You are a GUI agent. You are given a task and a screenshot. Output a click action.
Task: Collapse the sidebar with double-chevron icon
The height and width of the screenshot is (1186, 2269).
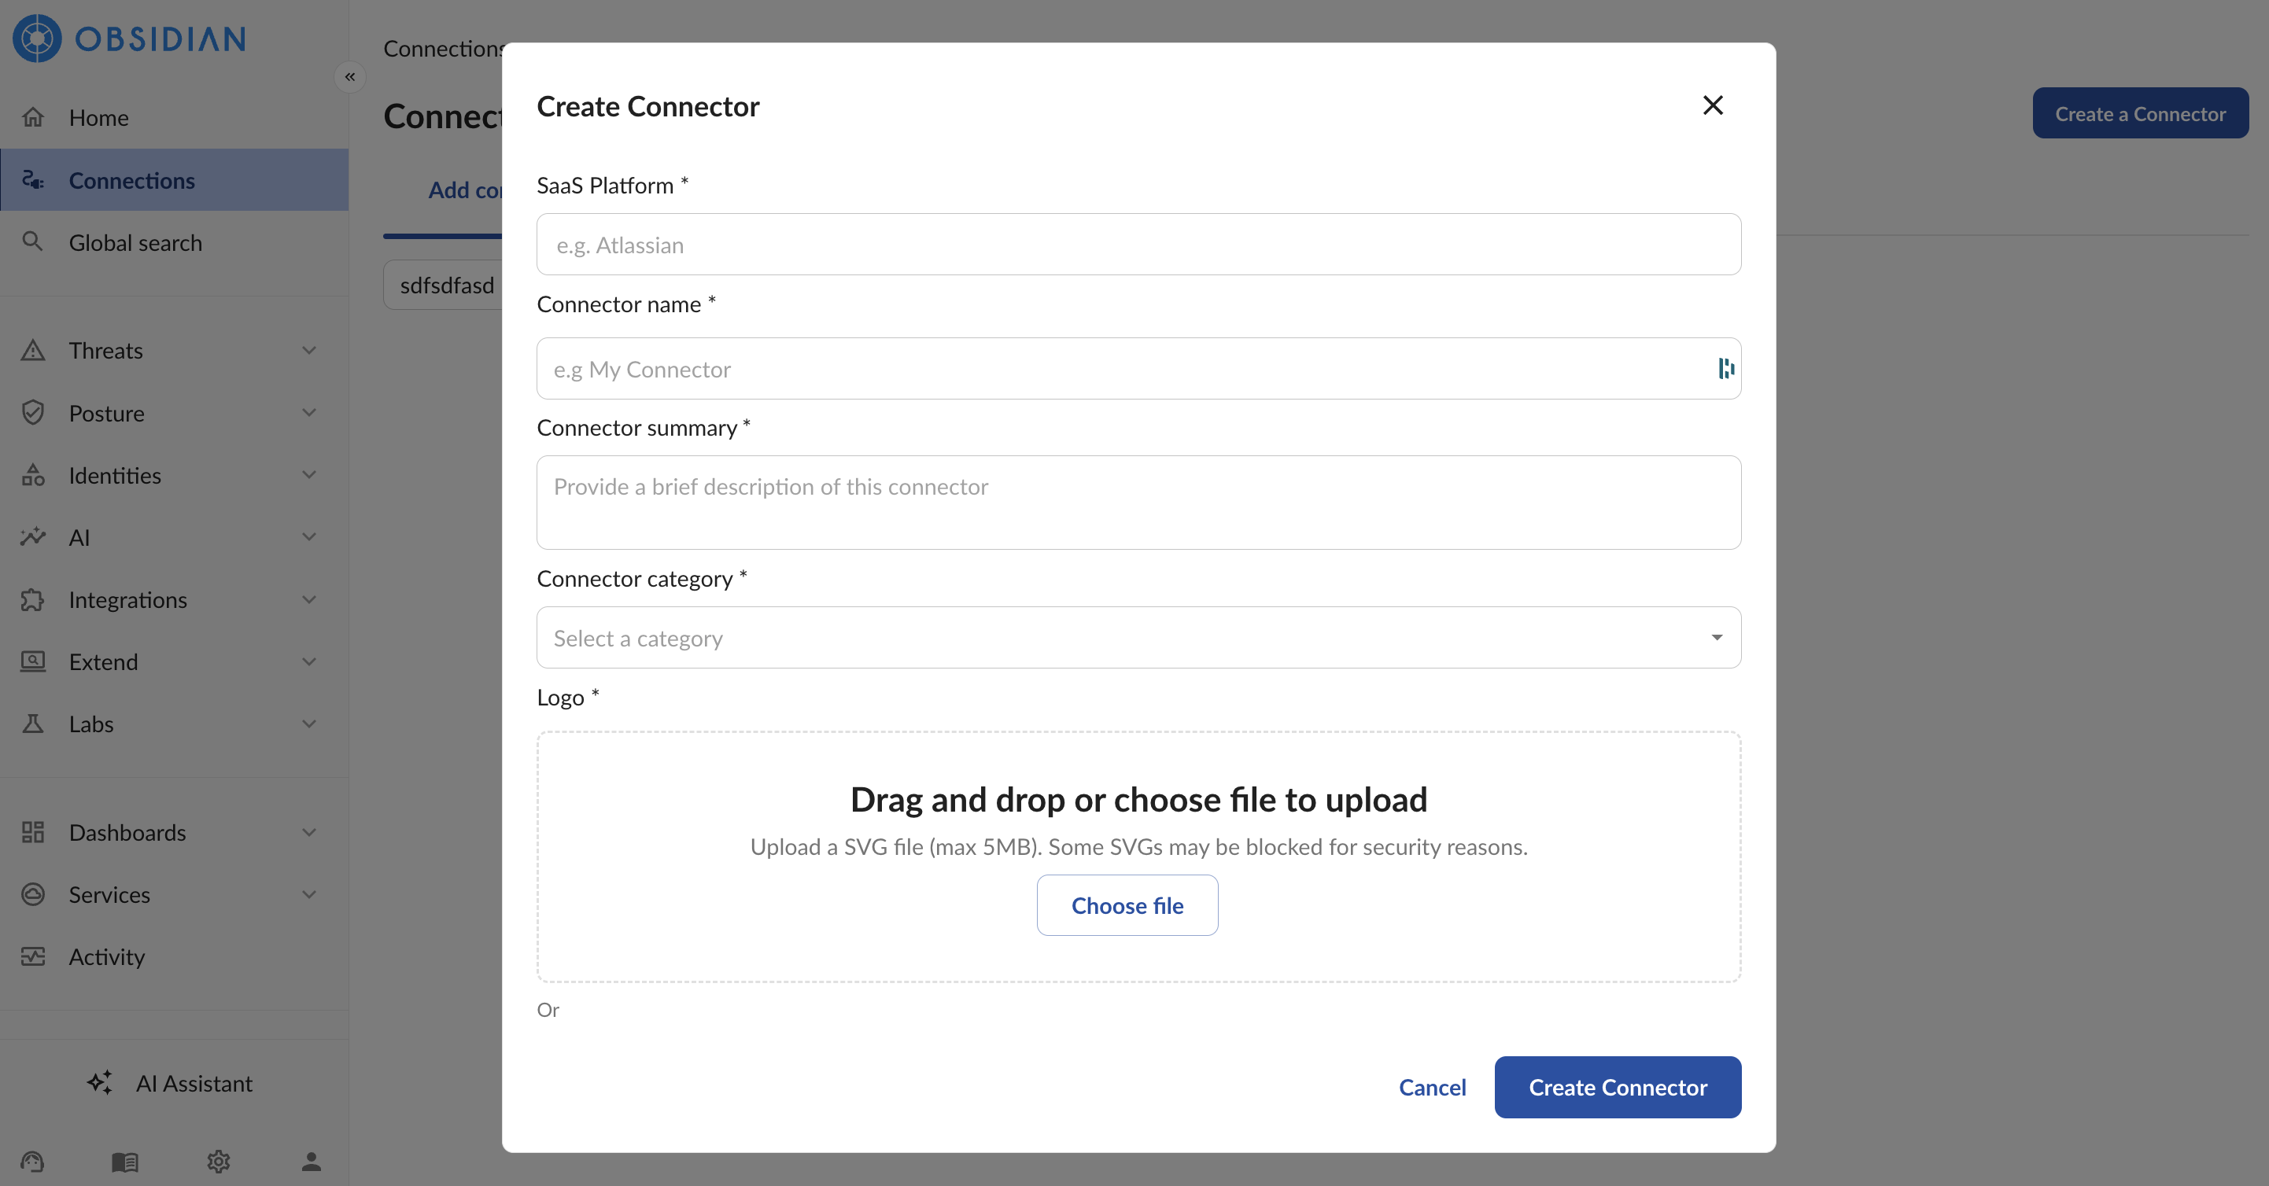tap(349, 76)
